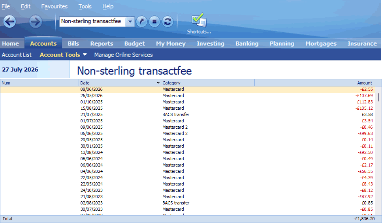Screen dimensions: 382x223
Task: Select the 06/06/2025 Mastercard 2 row
Action: [x=187, y=134]
